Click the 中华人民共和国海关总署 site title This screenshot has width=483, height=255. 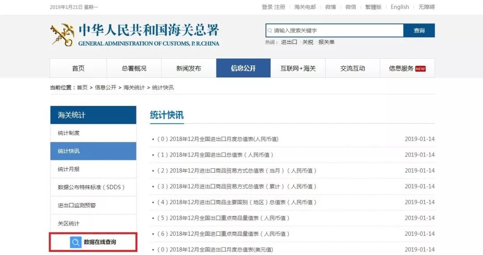(149, 30)
